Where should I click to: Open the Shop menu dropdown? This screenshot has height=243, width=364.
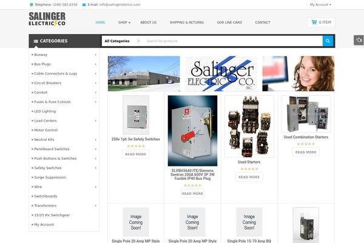[124, 22]
